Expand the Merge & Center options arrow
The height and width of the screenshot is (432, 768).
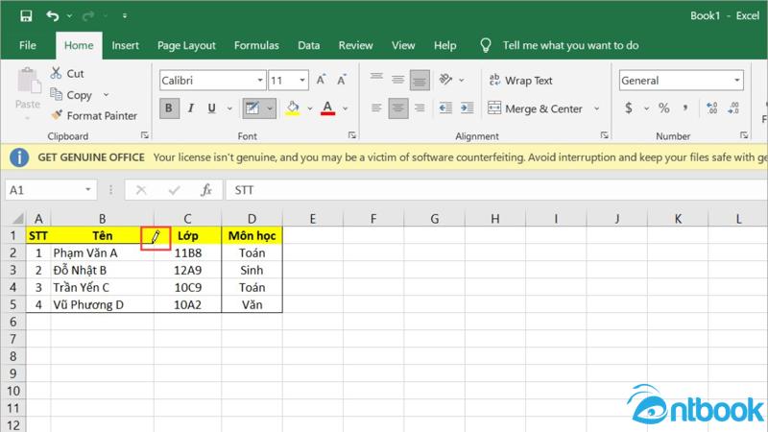coord(596,108)
